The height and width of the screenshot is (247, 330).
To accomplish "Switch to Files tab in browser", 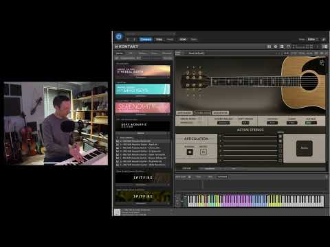I will pyautogui.click(x=131, y=53).
